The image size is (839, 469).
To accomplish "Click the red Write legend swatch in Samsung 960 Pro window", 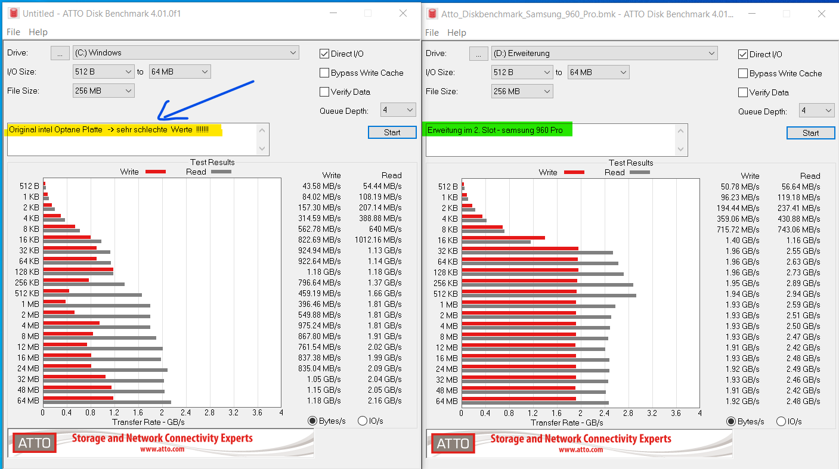I will click(574, 172).
